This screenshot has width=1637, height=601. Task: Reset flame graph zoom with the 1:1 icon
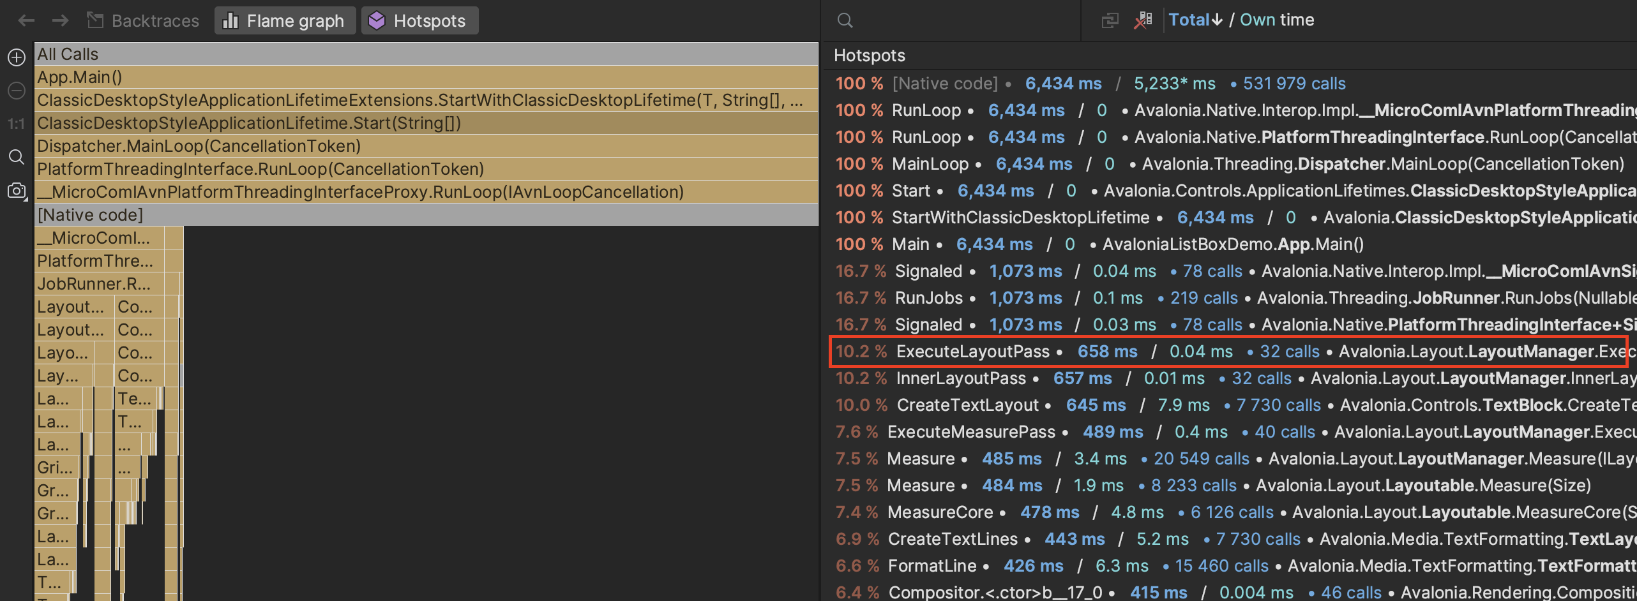click(16, 123)
